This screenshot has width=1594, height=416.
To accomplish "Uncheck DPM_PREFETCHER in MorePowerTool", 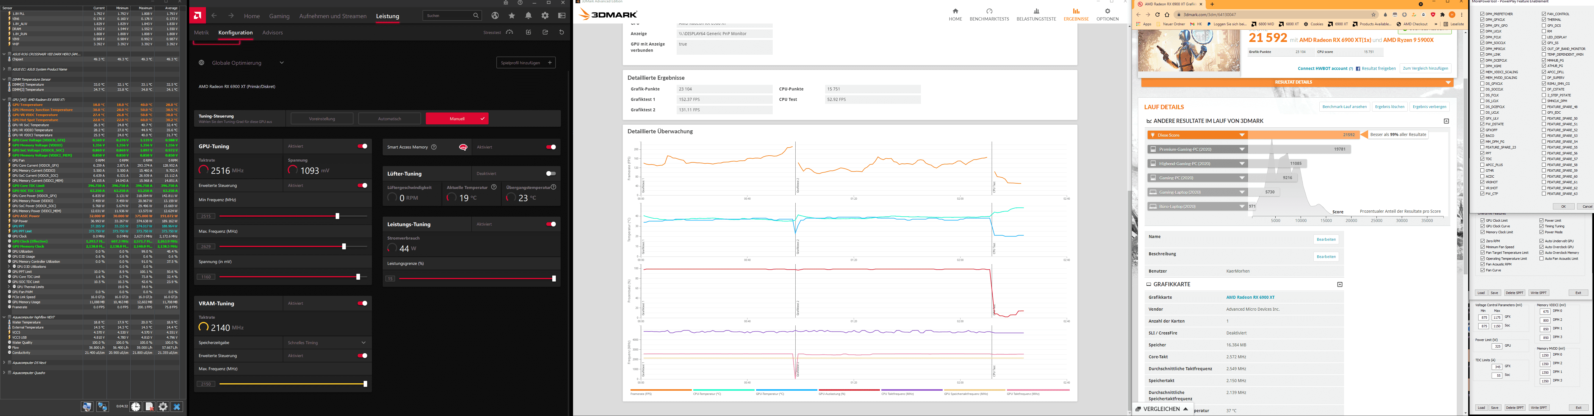I will (1483, 14).
